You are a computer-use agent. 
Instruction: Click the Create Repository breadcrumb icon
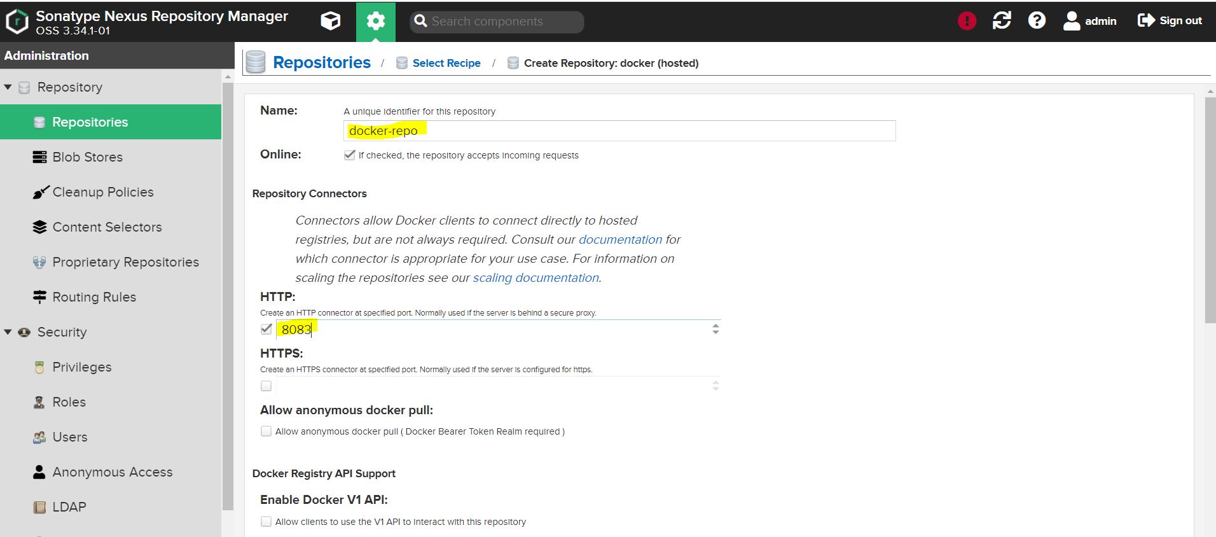[x=513, y=63]
